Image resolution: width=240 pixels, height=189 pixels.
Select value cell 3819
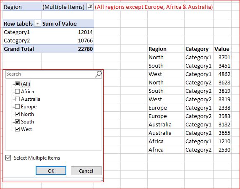[x=222, y=91]
